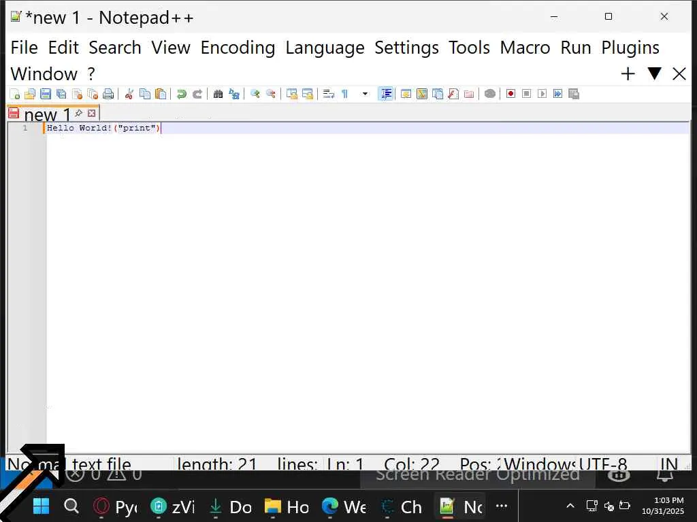This screenshot has height=522, width=697.
Task: Close current document using menu-bar X
Action: [679, 73]
